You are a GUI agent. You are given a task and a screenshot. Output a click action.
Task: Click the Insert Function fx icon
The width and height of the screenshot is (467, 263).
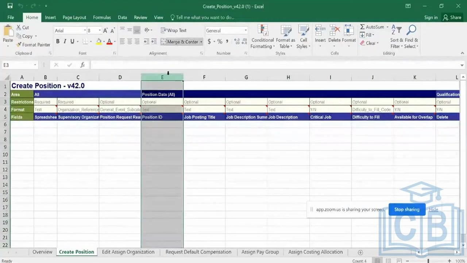82,65
